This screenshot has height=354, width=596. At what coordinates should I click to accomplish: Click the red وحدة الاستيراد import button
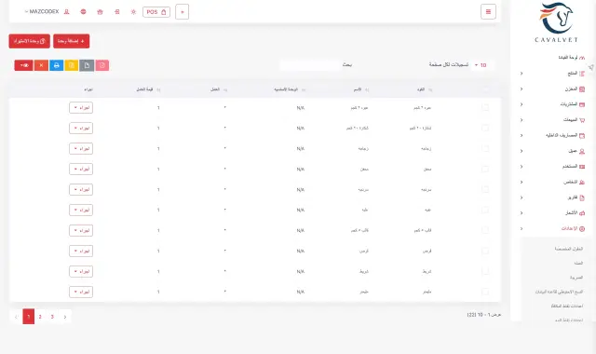tap(29, 41)
